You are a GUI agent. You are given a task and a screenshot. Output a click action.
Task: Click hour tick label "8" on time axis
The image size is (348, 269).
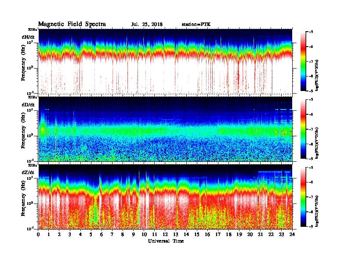123,234
